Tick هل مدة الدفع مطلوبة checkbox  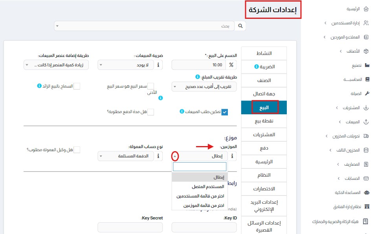click(x=150, y=112)
